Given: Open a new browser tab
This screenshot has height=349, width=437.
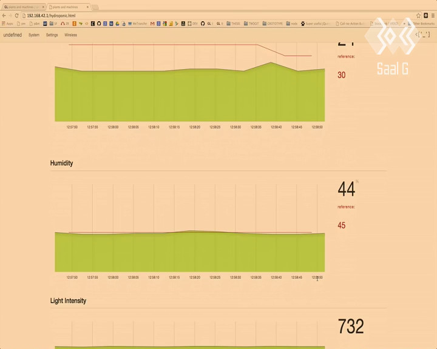Looking at the screenshot, I should tap(95, 7).
